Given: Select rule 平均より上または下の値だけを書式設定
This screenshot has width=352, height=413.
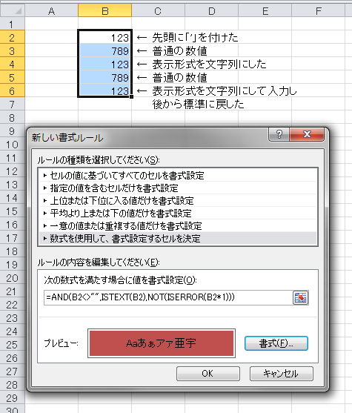Looking at the screenshot, I should point(178,214).
